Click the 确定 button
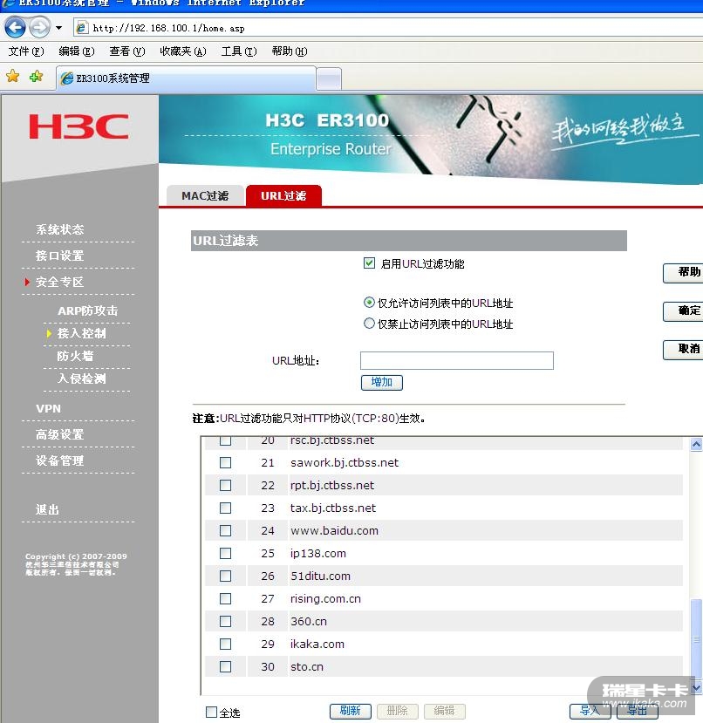Viewport: 703px width, 723px height. 684,311
